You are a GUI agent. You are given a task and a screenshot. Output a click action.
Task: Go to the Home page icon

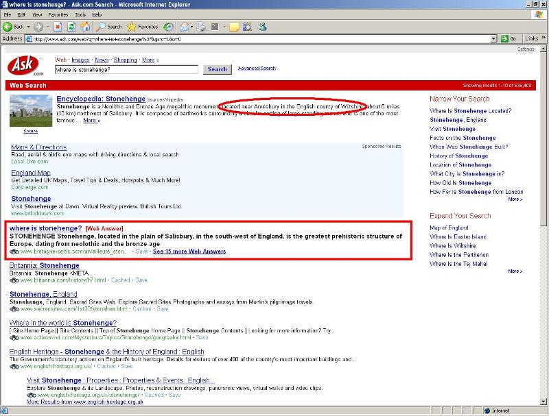click(x=85, y=27)
